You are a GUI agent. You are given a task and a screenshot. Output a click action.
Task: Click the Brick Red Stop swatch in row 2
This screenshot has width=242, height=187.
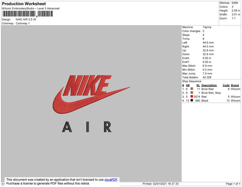pos(192,93)
